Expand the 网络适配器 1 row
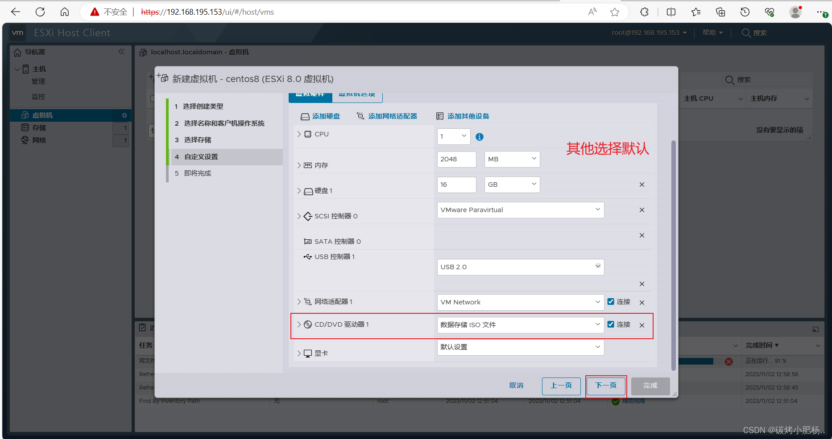Image resolution: width=832 pixels, height=439 pixels. (299, 302)
